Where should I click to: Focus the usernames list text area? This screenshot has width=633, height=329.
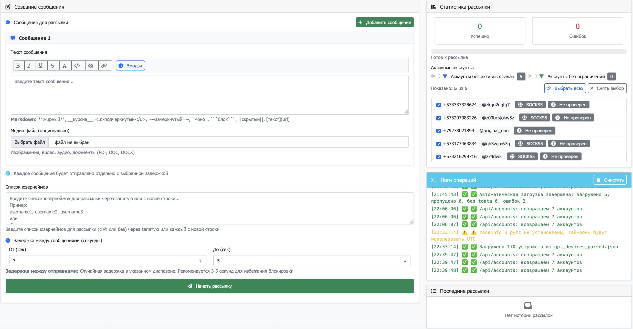209,208
